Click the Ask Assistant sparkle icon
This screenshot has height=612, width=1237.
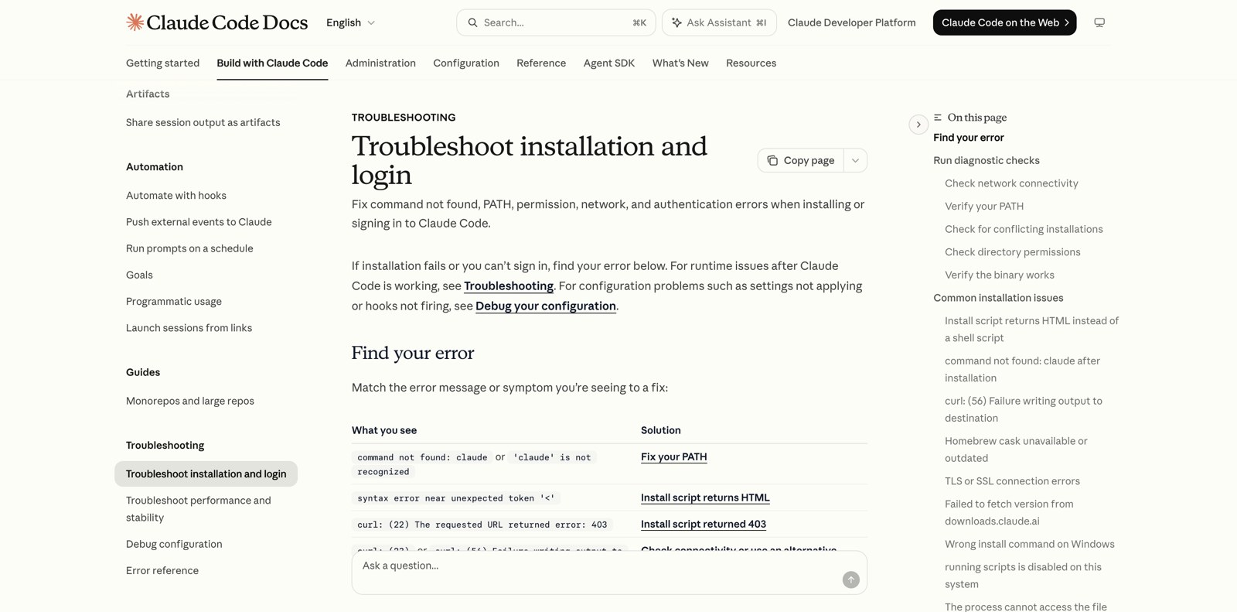(676, 22)
